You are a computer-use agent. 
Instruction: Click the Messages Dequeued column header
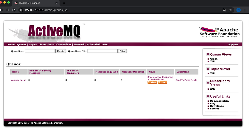[133, 72]
